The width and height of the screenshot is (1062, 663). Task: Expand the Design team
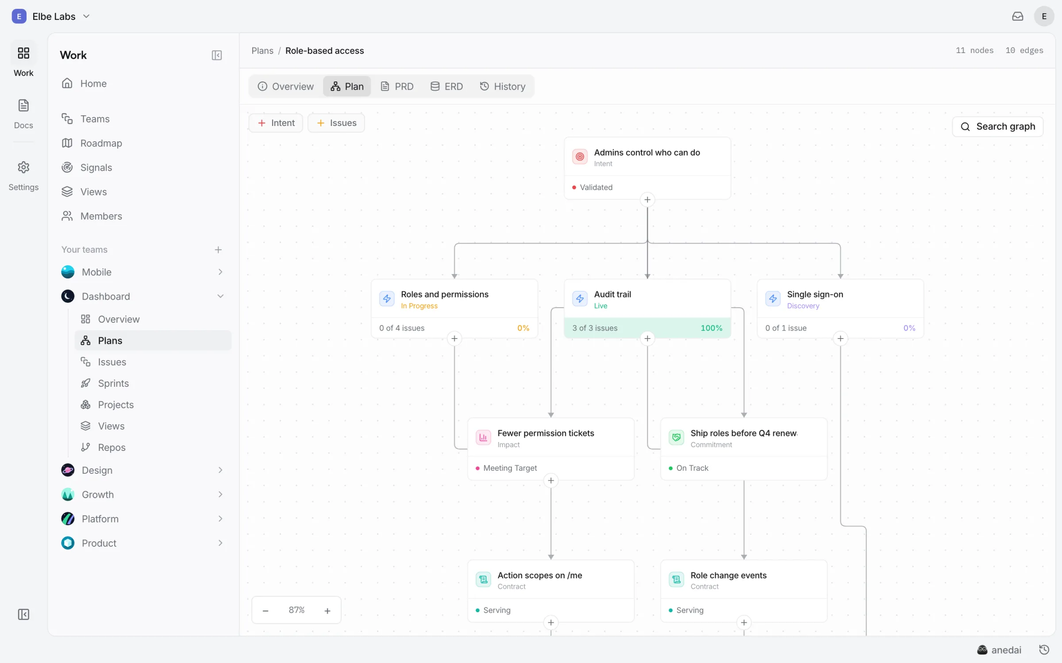pyautogui.click(x=220, y=470)
